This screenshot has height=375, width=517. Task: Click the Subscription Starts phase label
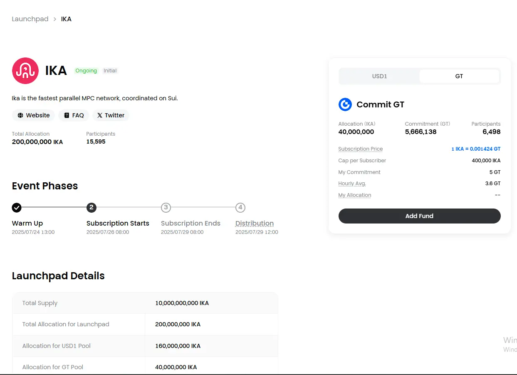click(x=118, y=224)
